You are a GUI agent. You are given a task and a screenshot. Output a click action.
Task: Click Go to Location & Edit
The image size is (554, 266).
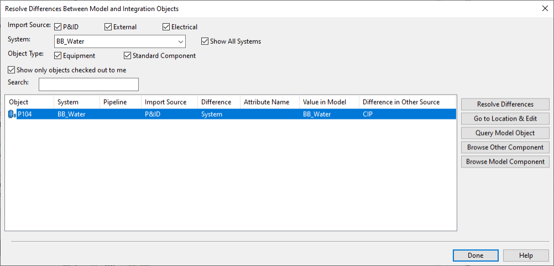[505, 119]
